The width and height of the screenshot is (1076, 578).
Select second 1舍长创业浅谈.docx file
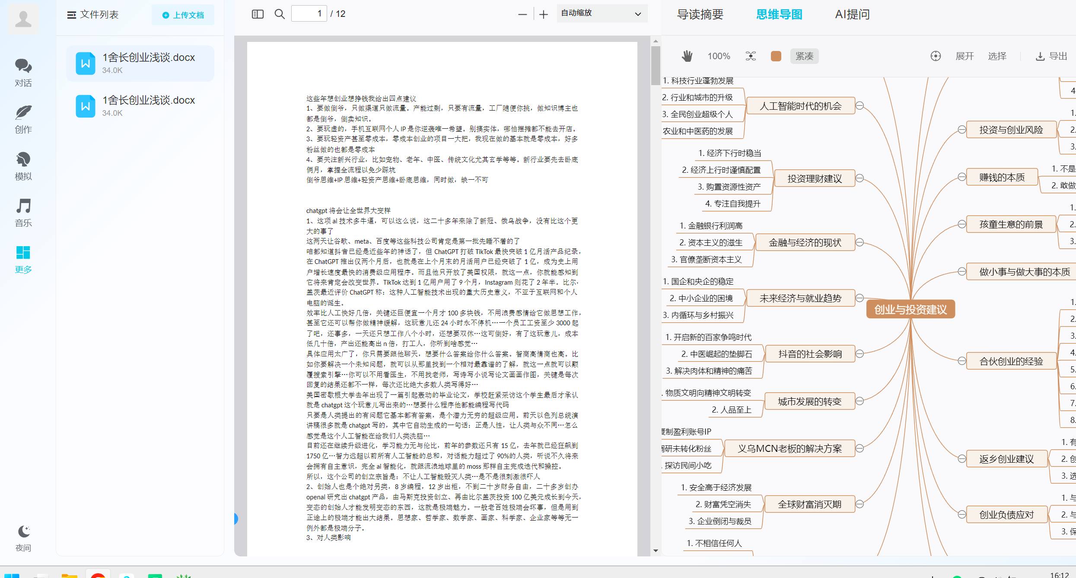[x=140, y=106]
